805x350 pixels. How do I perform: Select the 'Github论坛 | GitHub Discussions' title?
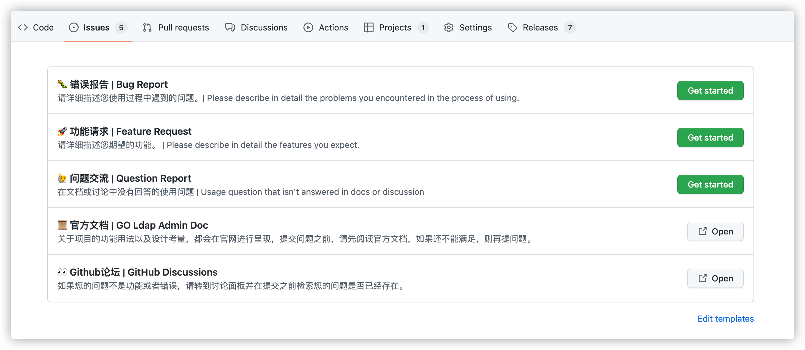pos(144,272)
